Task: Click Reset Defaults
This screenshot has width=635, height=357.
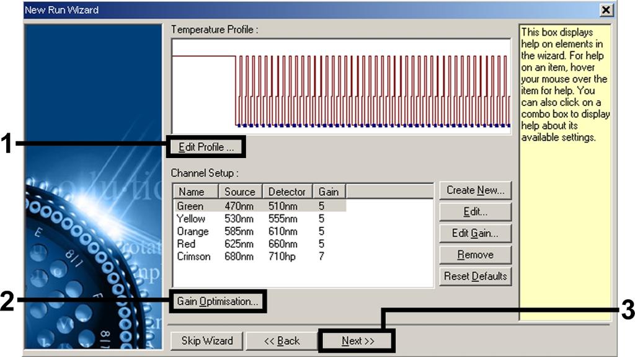Action: 475,276
